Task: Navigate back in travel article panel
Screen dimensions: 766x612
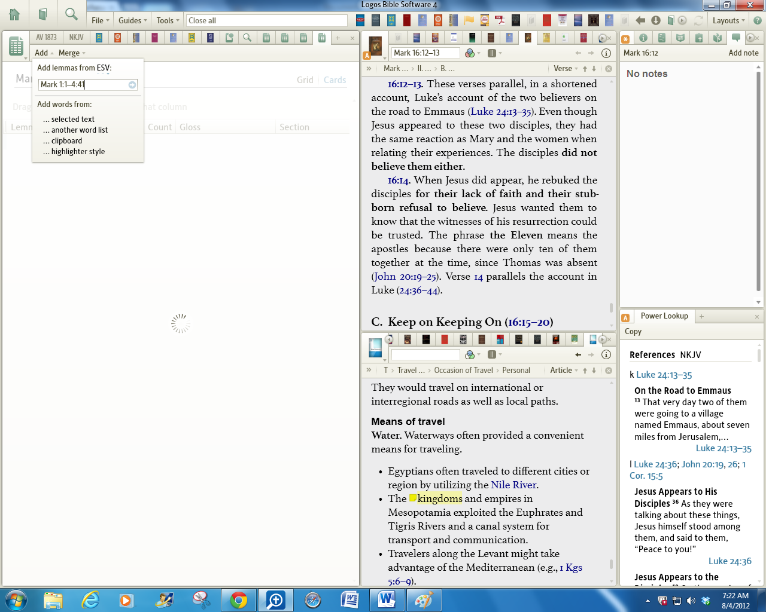Action: point(578,354)
